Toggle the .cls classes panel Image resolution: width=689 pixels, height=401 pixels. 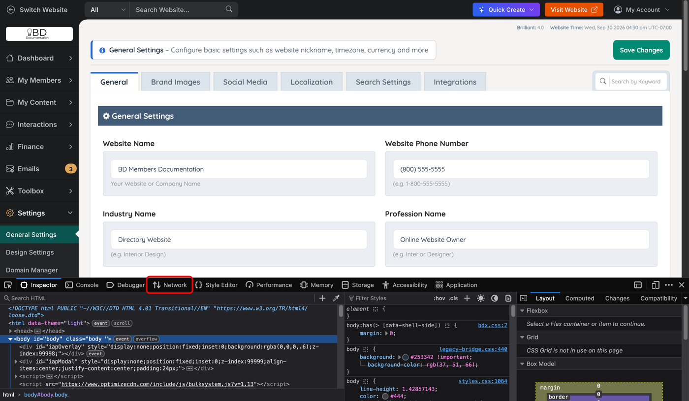pos(454,298)
